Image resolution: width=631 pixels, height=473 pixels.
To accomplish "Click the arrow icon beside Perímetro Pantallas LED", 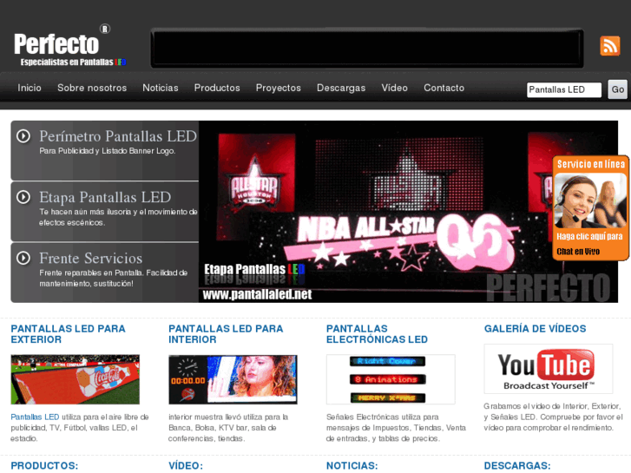I will click(23, 136).
